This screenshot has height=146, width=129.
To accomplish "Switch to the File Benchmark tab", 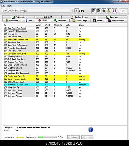I will [116, 21].
